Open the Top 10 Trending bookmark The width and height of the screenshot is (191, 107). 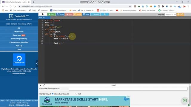(86, 10)
